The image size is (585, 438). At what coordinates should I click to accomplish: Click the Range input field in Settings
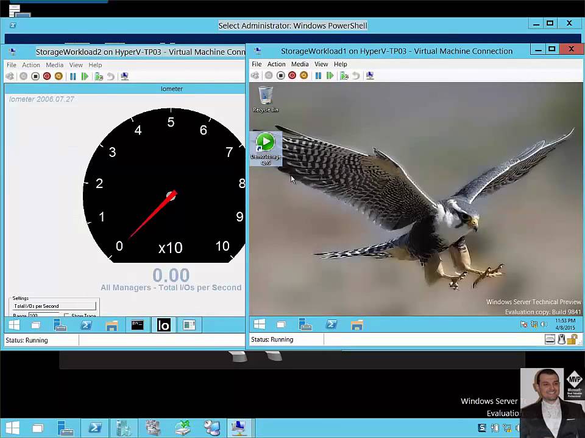pyautogui.click(x=44, y=316)
